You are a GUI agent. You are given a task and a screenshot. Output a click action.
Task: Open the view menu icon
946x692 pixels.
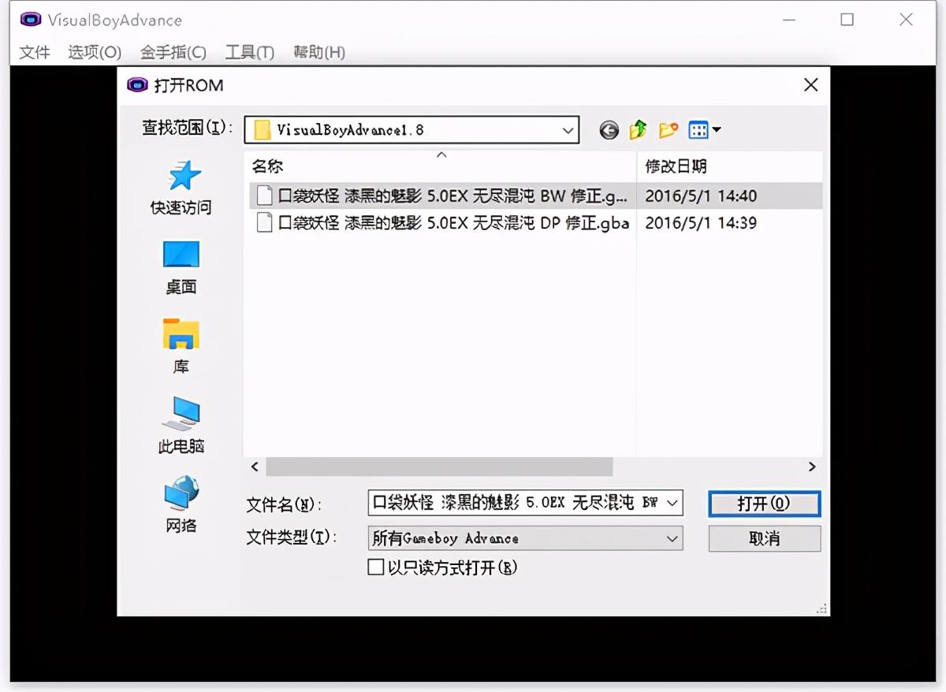[704, 131]
